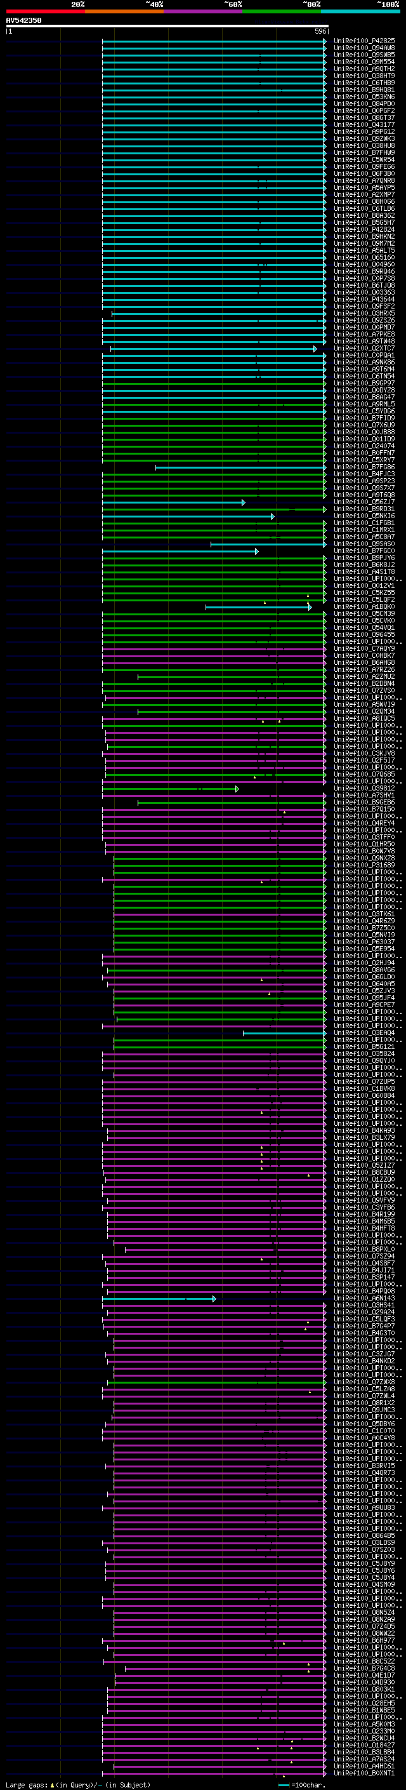Select row label UniRef100_Q7Z4D5
This screenshot has width=406, height=1790.
coord(364,1627)
